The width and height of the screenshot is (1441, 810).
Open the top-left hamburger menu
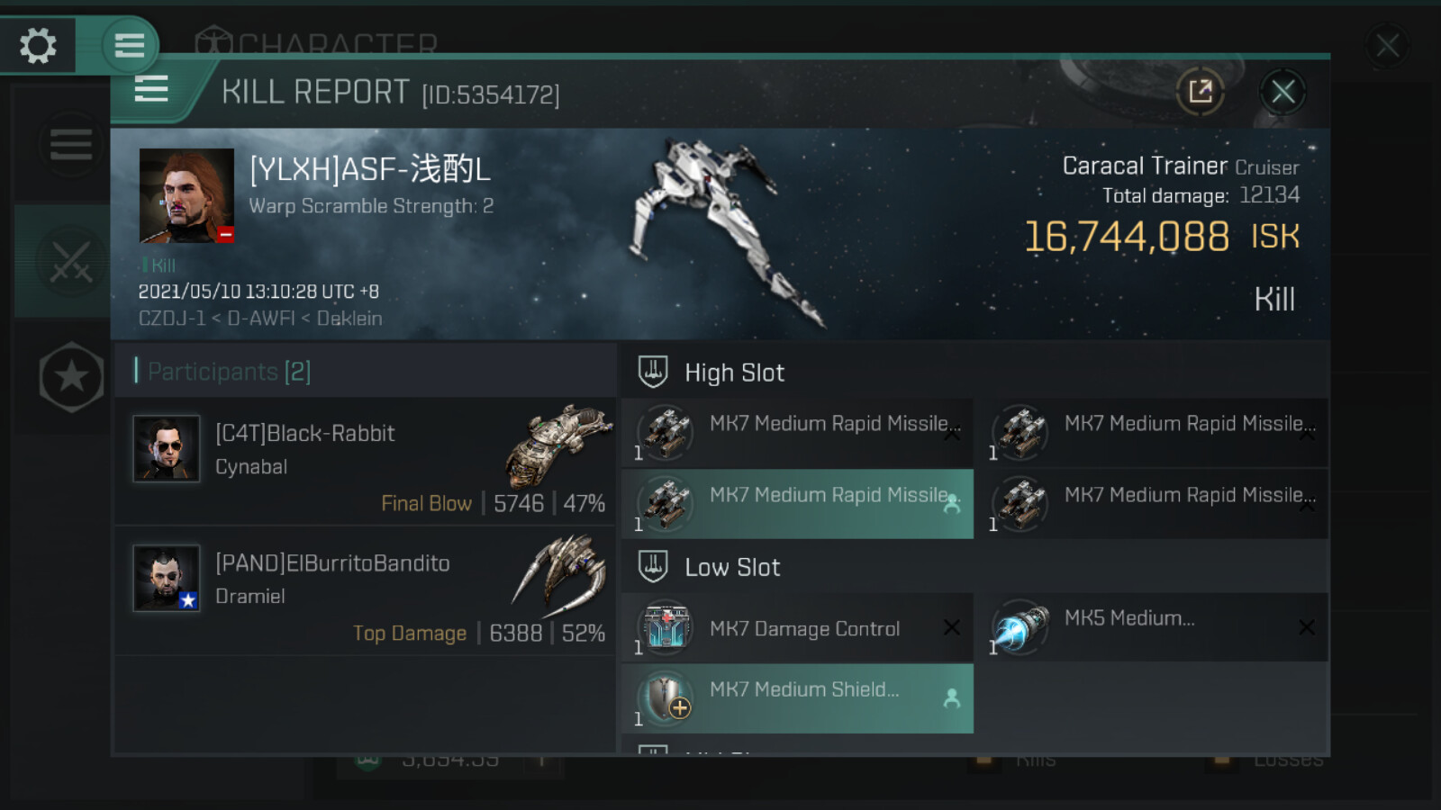tap(130, 45)
